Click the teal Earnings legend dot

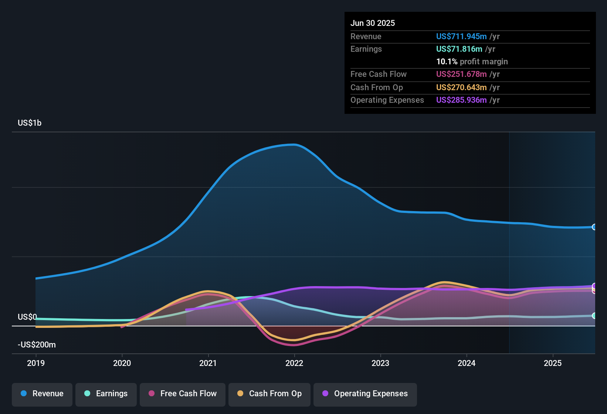click(x=87, y=393)
